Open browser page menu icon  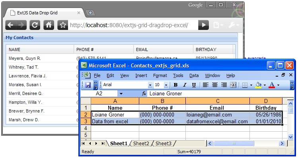pos(218,25)
